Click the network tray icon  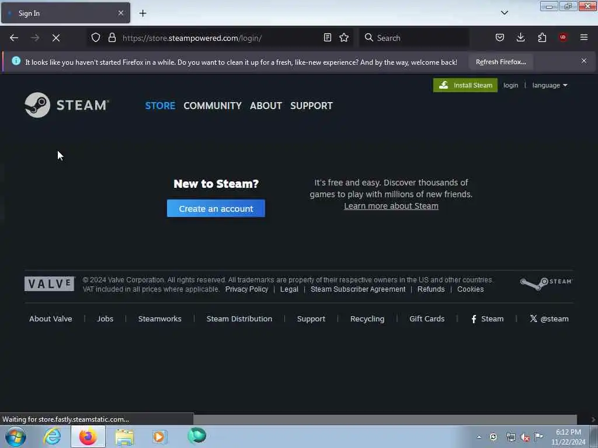[510, 437]
